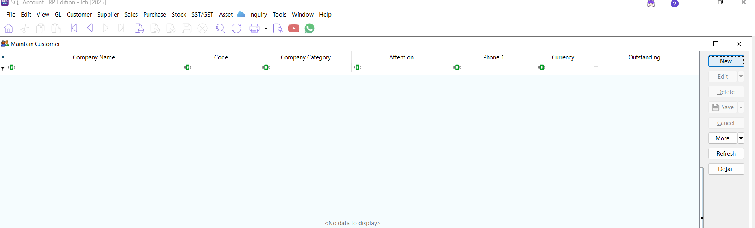Click the WhatsApp support icon
Viewport: 755px width, 228px height.
[310, 28]
